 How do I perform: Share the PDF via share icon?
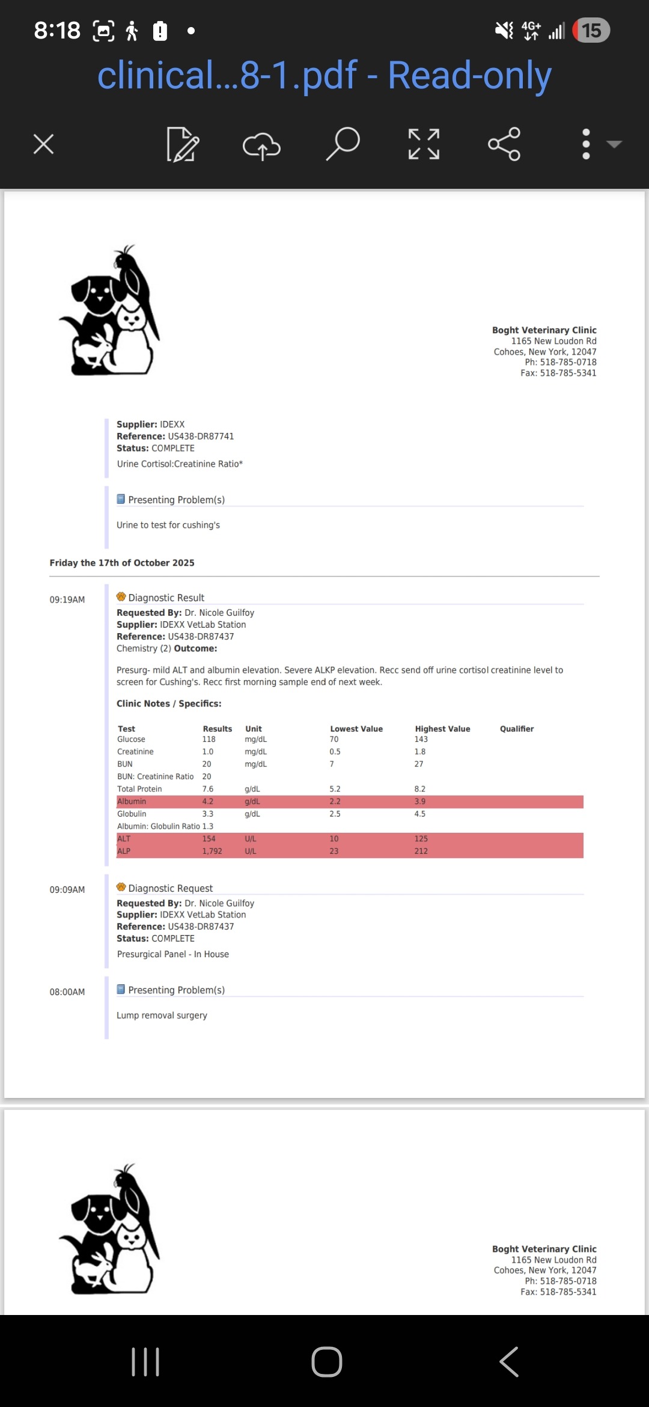pyautogui.click(x=504, y=144)
